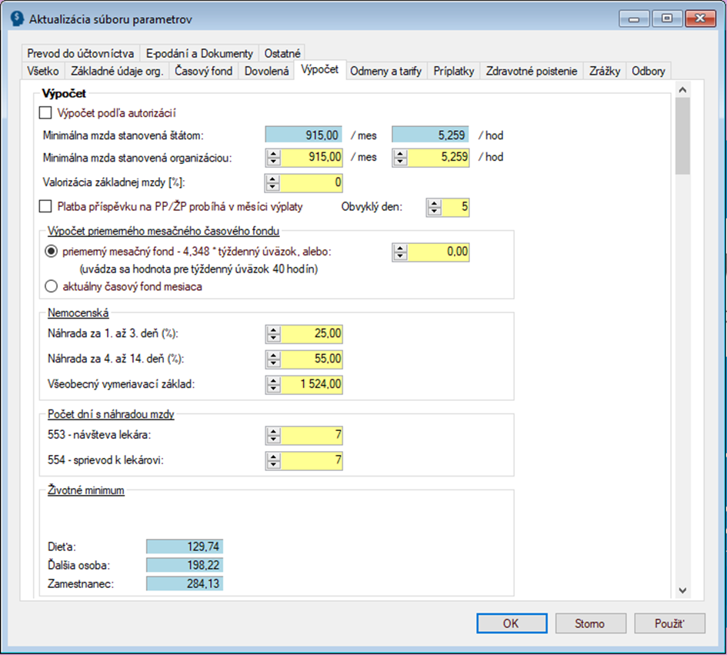Click state hourly minimum wage value 5,259

pos(430,135)
